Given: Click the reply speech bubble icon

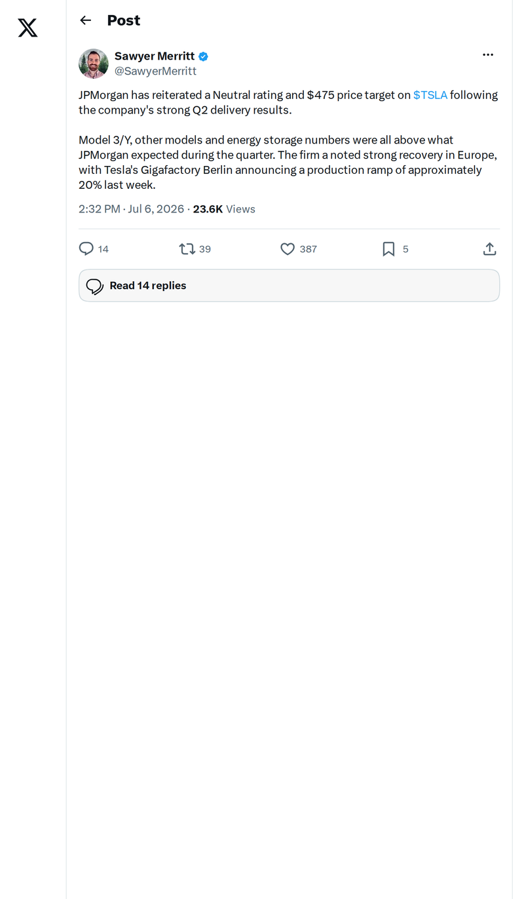Looking at the screenshot, I should point(86,249).
